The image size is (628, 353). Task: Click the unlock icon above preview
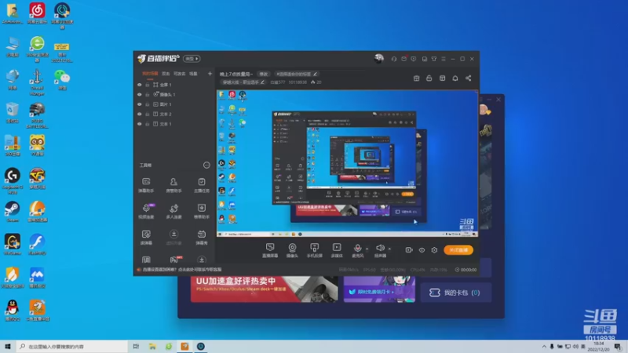click(x=429, y=78)
